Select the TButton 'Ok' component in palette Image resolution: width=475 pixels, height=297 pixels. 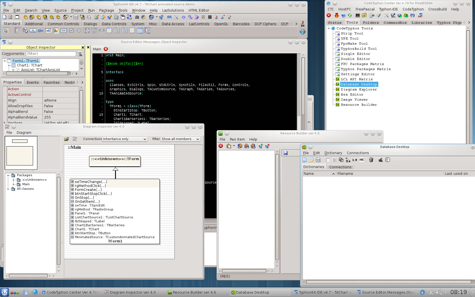tap(33, 31)
